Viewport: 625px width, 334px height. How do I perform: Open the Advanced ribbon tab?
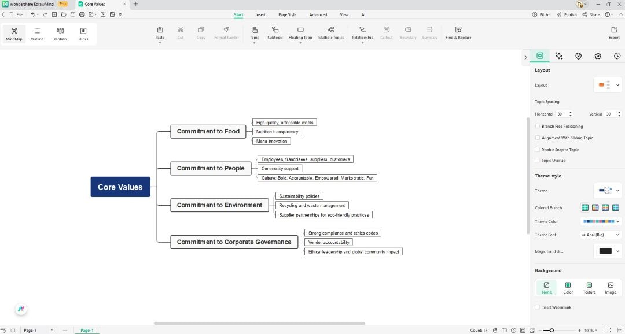(x=317, y=14)
